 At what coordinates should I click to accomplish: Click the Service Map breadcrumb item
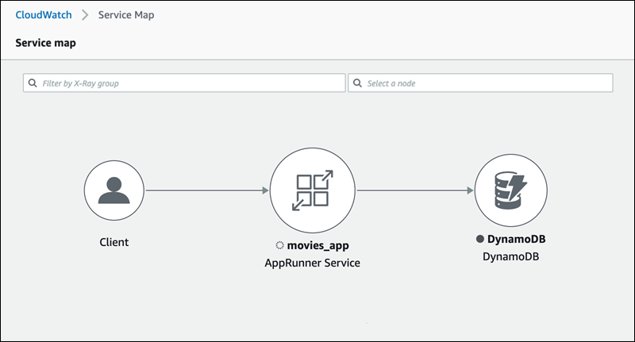tap(126, 15)
